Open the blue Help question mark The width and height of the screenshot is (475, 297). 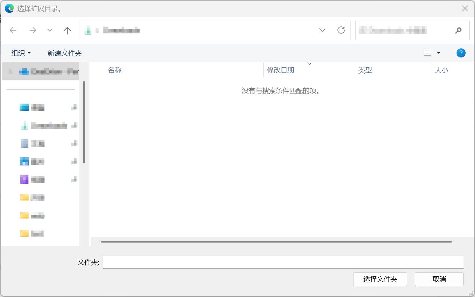461,53
